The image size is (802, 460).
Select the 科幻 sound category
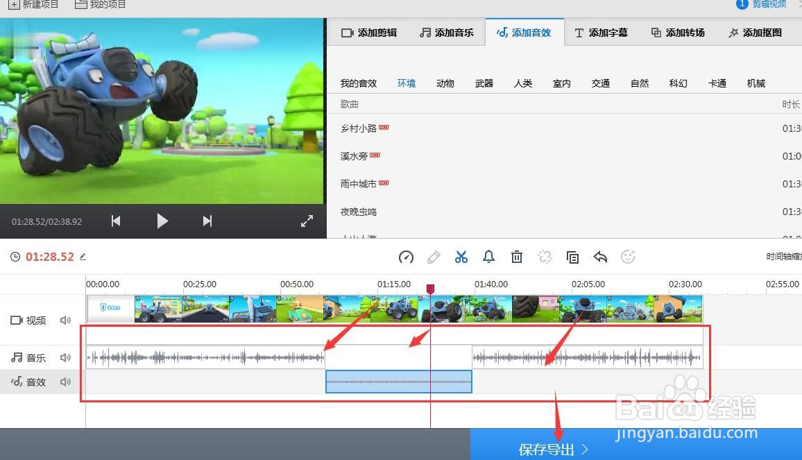[x=679, y=83]
